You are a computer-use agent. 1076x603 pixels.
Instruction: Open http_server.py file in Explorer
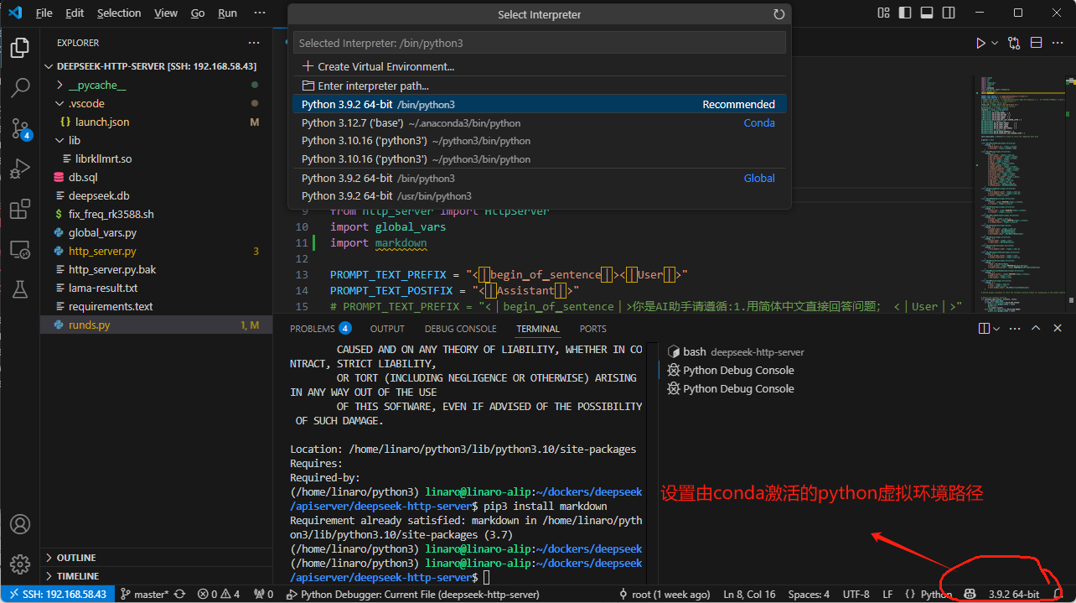point(156,251)
